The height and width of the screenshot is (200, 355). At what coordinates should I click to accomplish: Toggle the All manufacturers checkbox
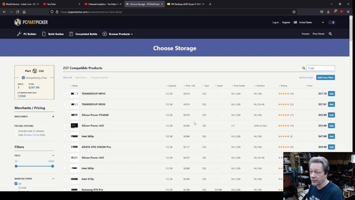coord(16,184)
